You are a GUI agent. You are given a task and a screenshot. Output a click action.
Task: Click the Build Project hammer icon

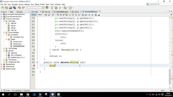point(52,8)
